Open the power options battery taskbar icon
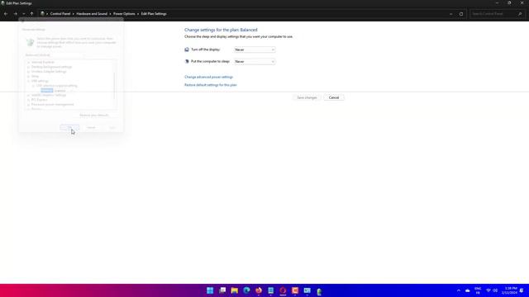Screen dimensions: 529x297 point(319,291)
